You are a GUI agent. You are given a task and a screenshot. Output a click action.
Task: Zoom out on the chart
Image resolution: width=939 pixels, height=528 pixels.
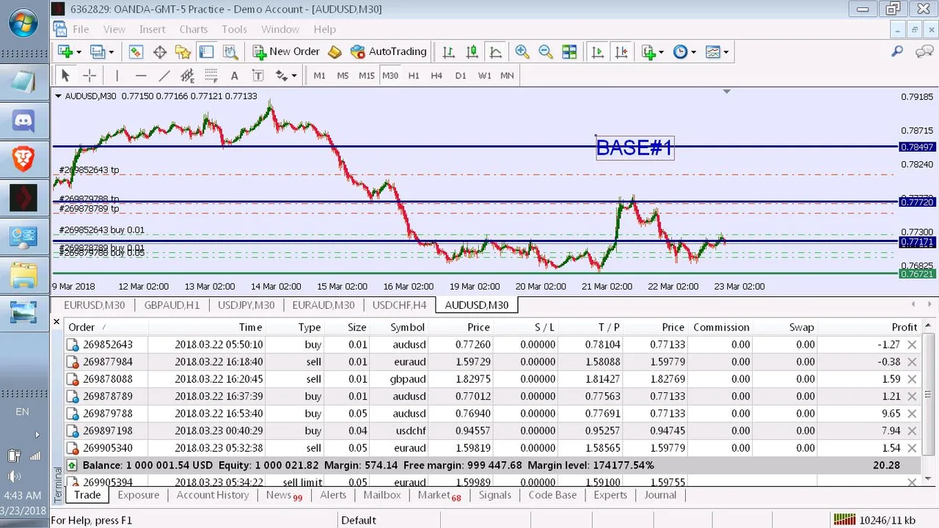pyautogui.click(x=546, y=51)
